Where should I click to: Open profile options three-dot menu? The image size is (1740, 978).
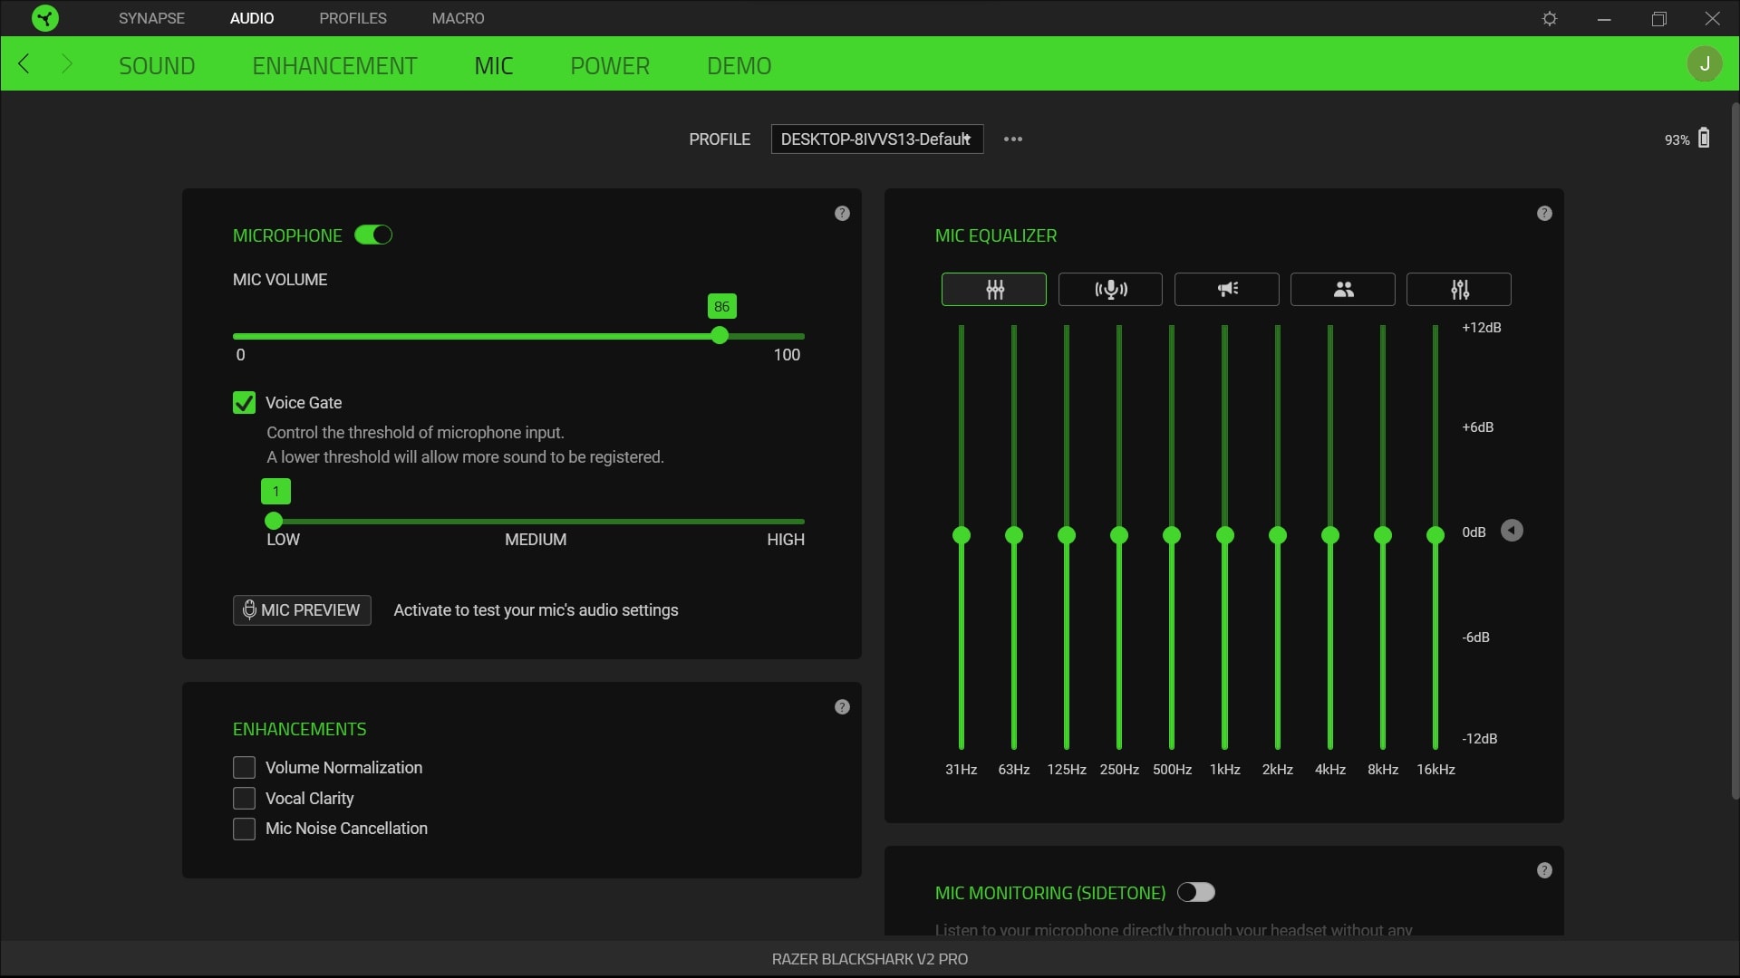tap(1013, 139)
